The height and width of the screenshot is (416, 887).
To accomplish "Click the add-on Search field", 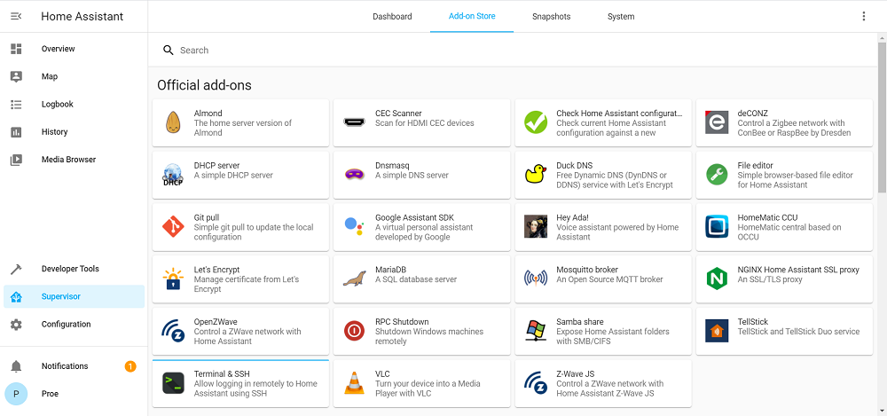I will [x=513, y=51].
